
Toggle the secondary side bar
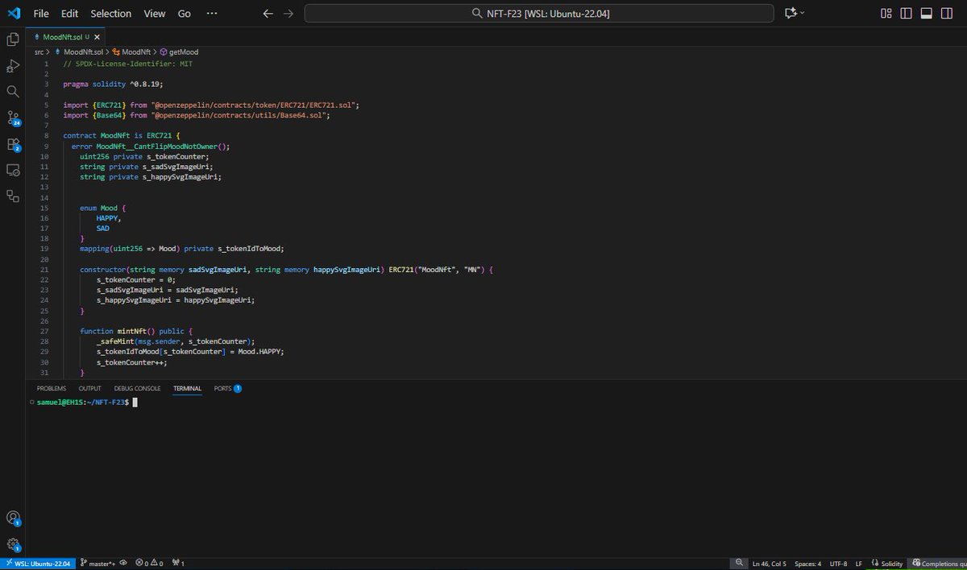(947, 14)
